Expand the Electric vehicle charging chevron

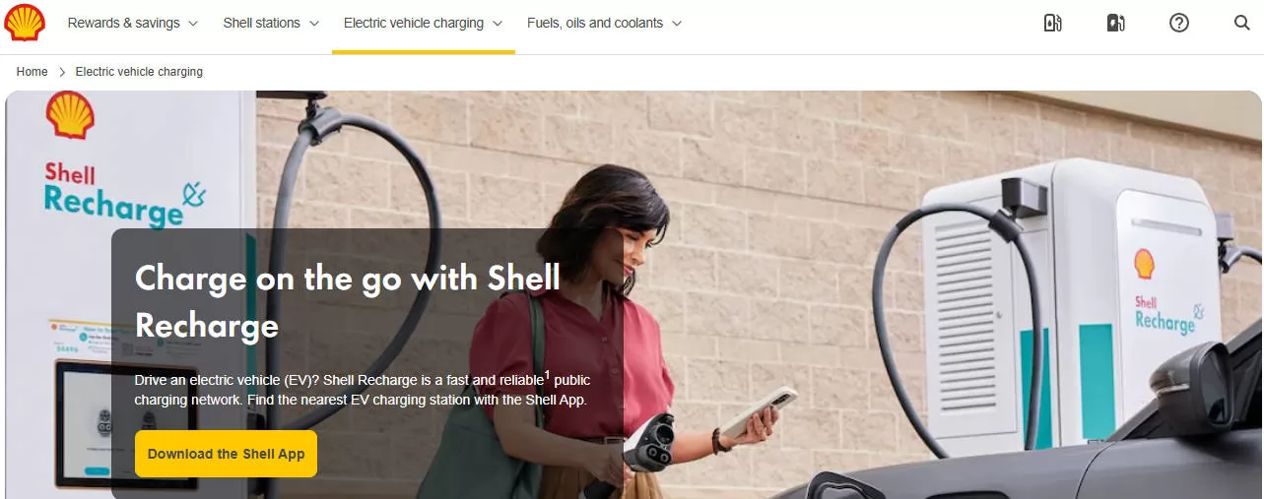[x=498, y=23]
